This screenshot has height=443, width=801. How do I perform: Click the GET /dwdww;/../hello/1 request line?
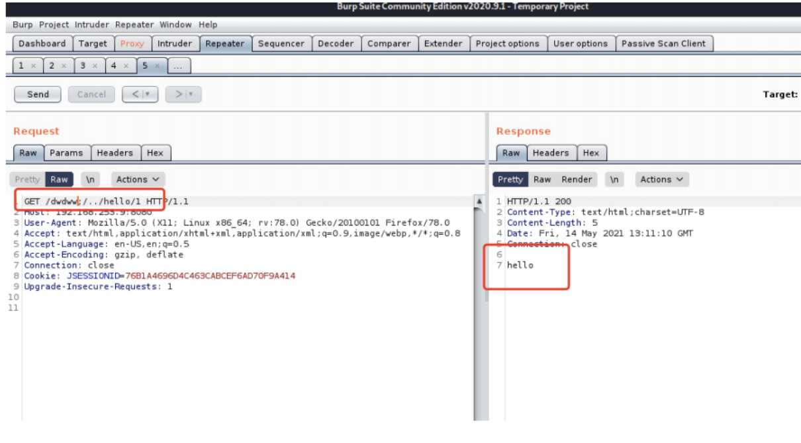(106, 202)
